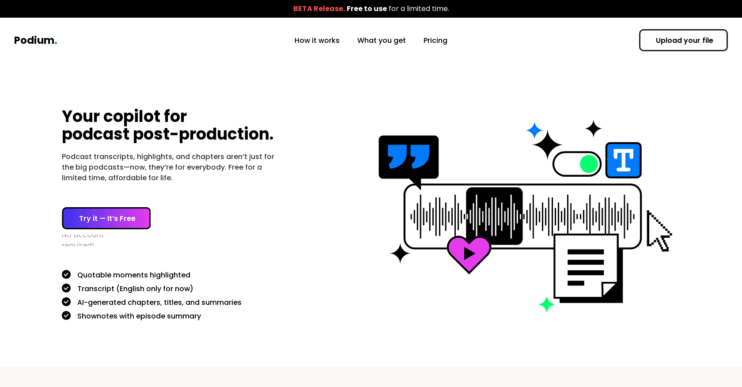Viewport: 742px width, 387px height.
Task: Click the pink heart play icon
Action: (469, 254)
